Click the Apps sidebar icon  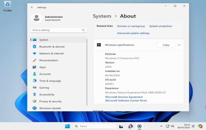coord(34,67)
